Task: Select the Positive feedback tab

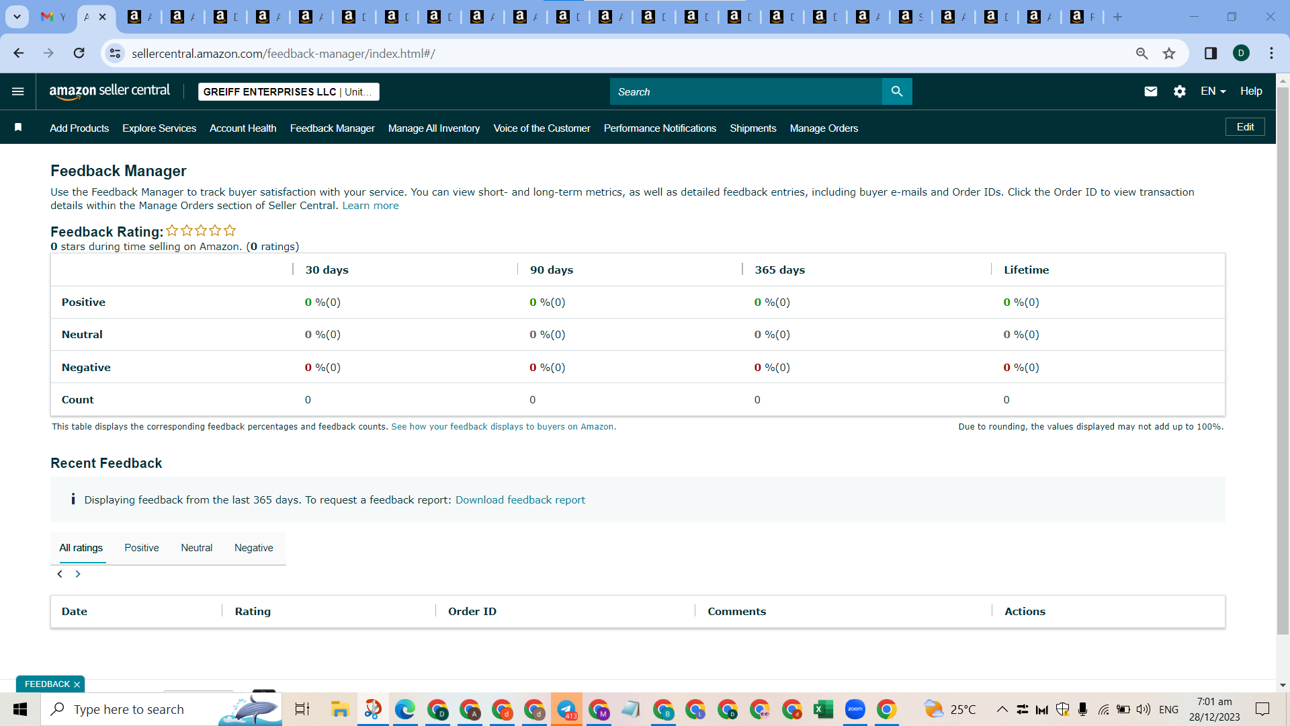Action: [142, 548]
